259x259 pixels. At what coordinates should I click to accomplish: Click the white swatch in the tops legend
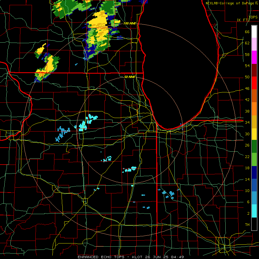(x=254, y=32)
